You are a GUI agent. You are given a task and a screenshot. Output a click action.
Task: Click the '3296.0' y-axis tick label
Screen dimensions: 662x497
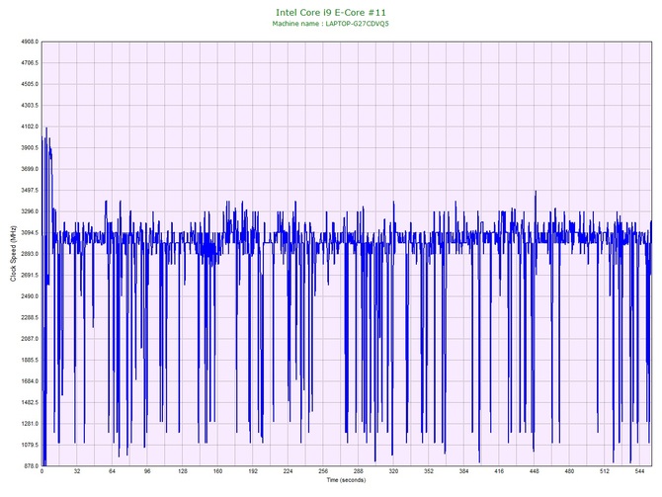30,211
